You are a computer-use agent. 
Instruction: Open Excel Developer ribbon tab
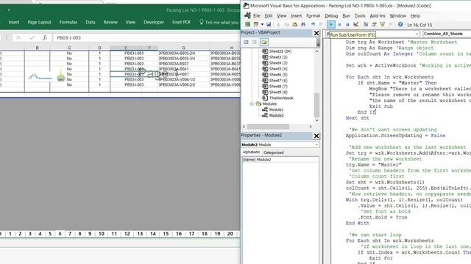click(x=154, y=22)
